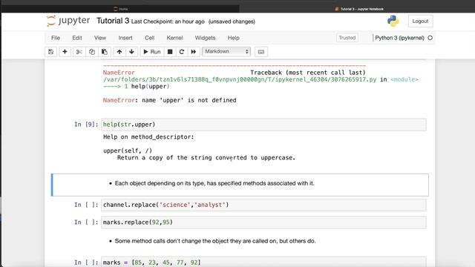The image size is (475, 267).
Task: Click the kernel idle circle indicator
Action: pos(430,38)
